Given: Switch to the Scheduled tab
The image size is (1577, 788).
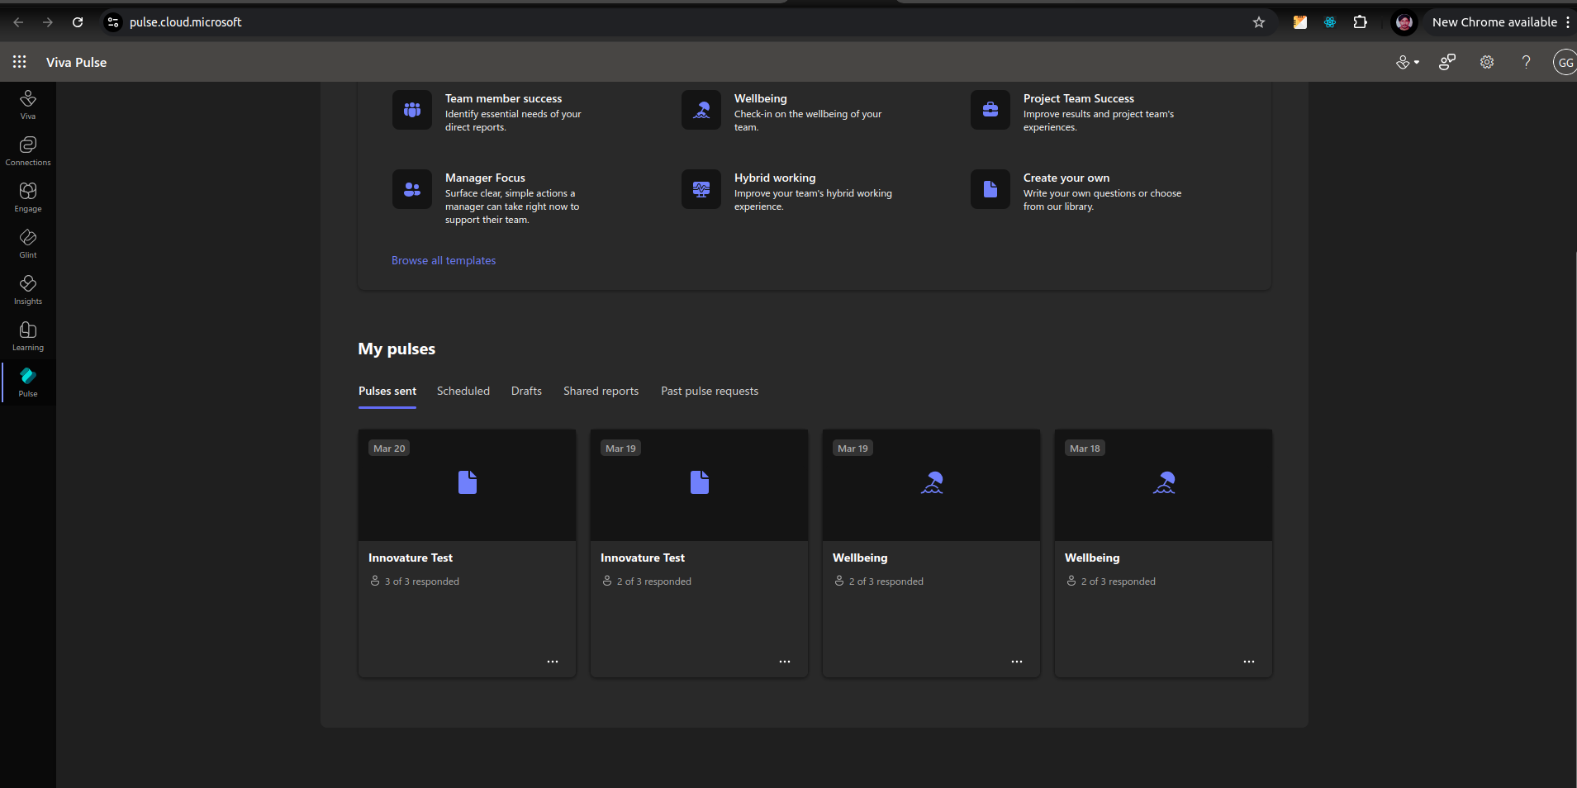Looking at the screenshot, I should (x=463, y=392).
